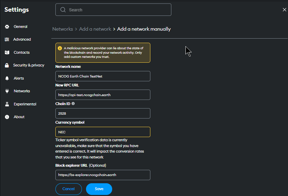Click the Contacts book icon
The width and height of the screenshot is (288, 196).
tap(7, 52)
